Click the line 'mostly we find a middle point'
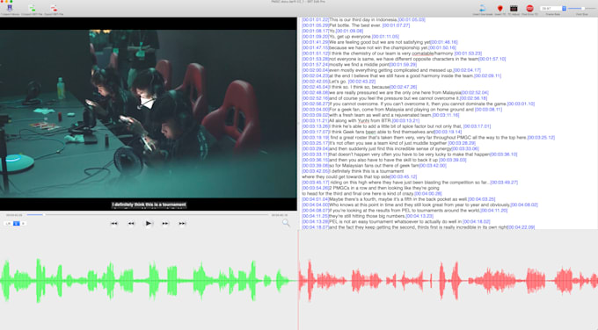The height and width of the screenshot is (330, 598). 359,65
